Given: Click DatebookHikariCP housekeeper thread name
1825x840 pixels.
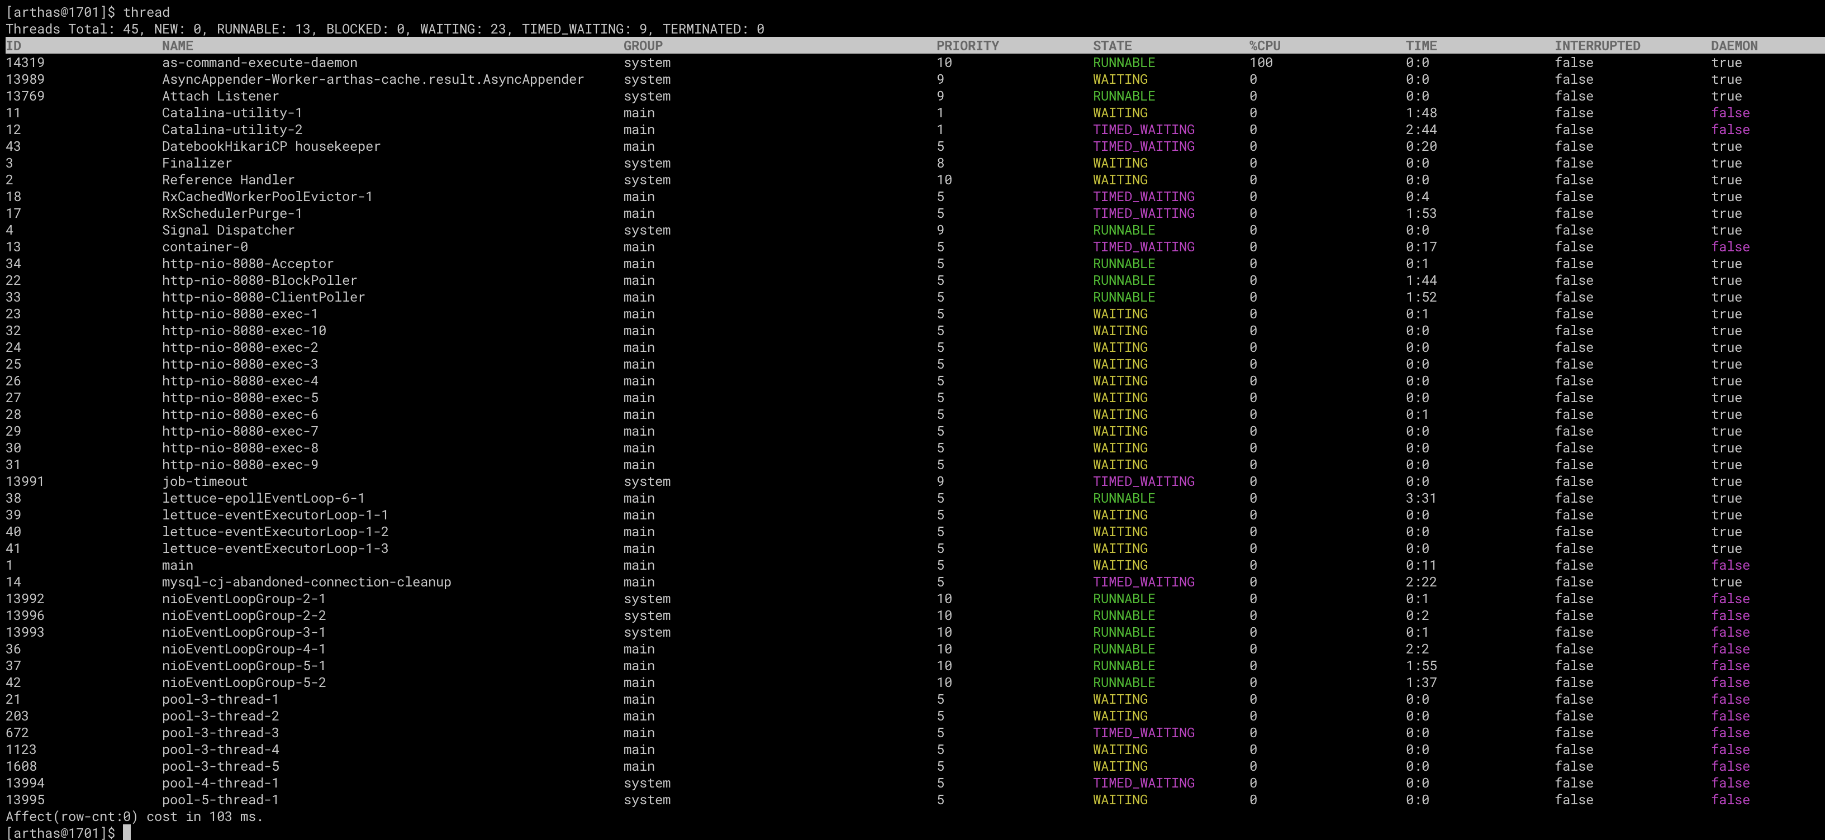Looking at the screenshot, I should click(x=270, y=146).
